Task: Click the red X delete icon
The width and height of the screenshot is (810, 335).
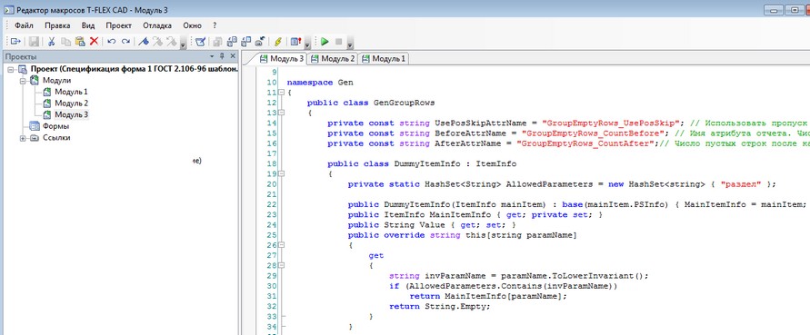Action: pyautogui.click(x=94, y=41)
